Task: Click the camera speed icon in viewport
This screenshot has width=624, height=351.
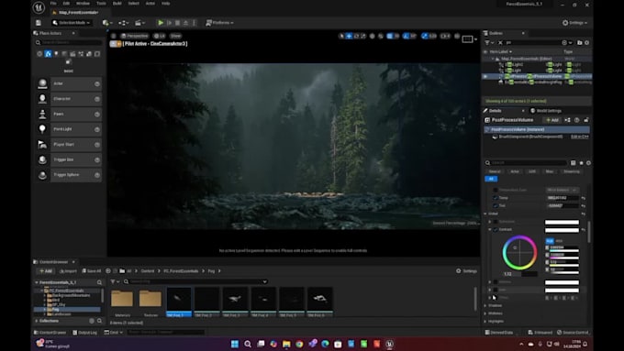Action: (445, 36)
